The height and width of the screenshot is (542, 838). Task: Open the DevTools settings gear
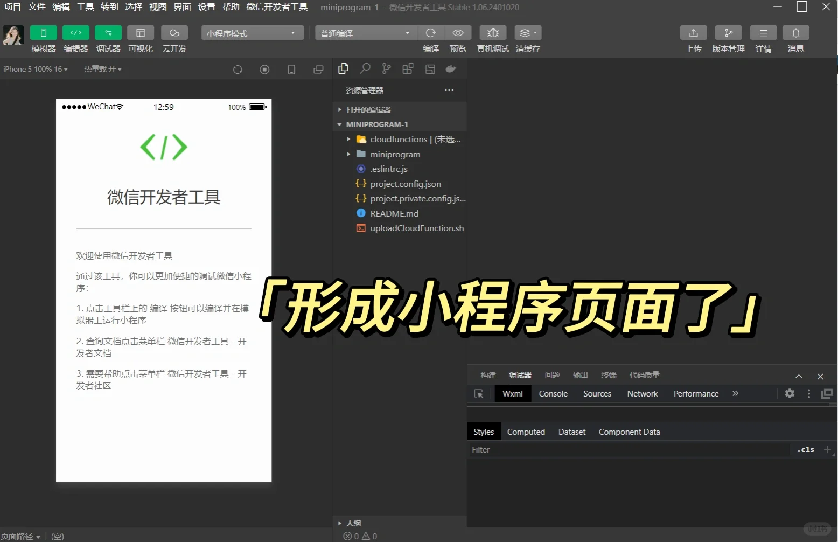[x=790, y=394]
